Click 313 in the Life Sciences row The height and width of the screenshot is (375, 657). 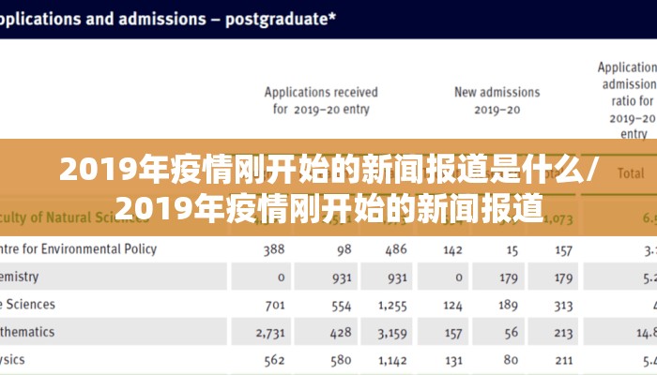click(563, 306)
